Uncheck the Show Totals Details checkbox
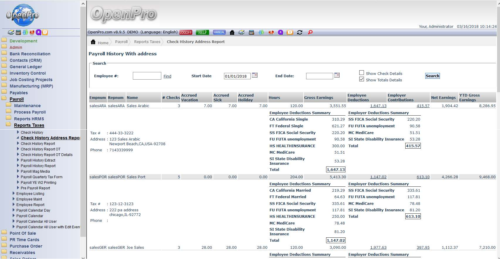Viewport: 500px width, 259px height. point(362,79)
